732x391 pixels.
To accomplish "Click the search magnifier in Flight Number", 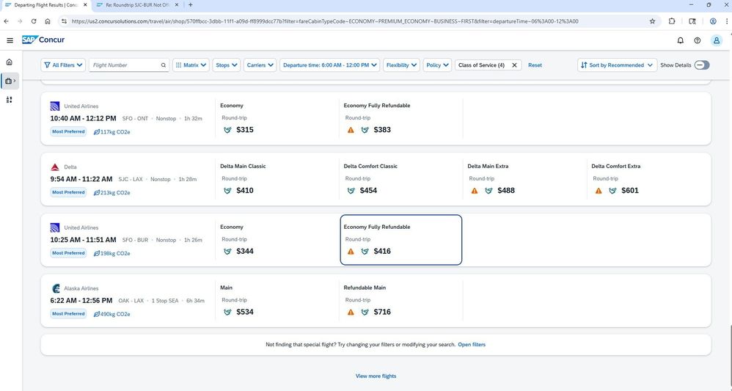I will coord(164,65).
